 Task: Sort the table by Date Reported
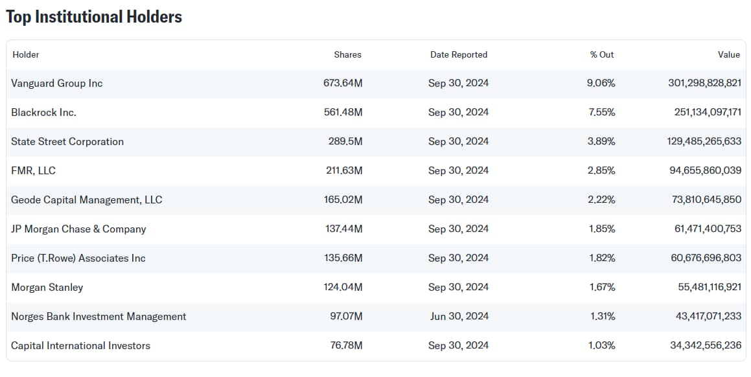pos(458,55)
